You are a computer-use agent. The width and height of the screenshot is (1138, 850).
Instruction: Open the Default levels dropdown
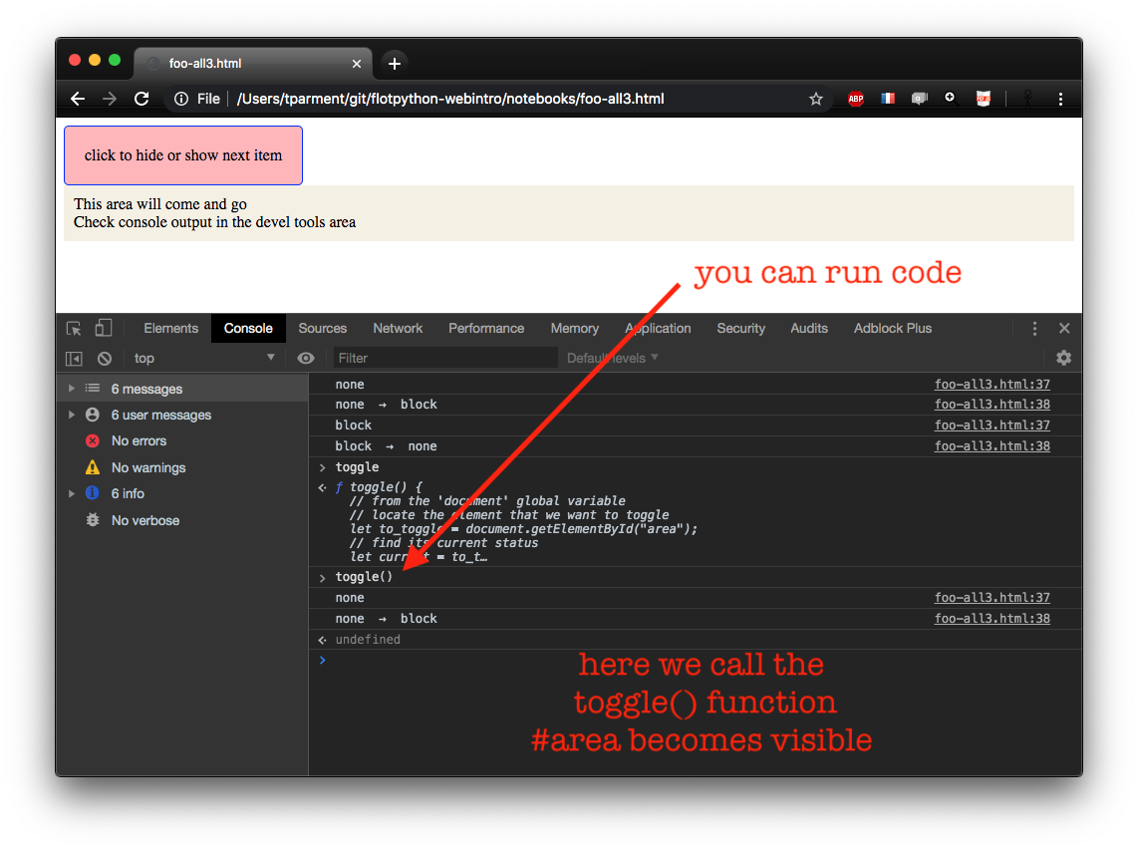pos(613,359)
